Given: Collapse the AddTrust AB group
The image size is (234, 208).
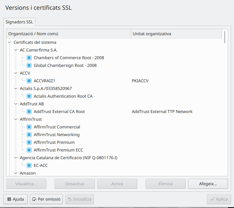Looking at the screenshot, I should click(x=16, y=104).
